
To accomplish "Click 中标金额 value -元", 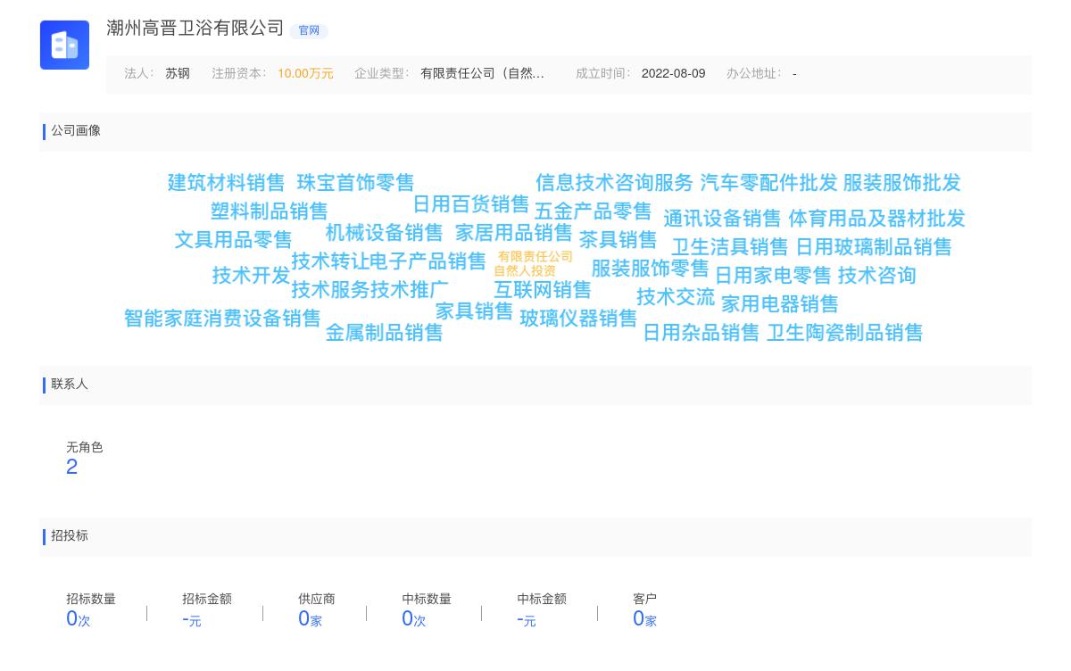I will pos(527,619).
